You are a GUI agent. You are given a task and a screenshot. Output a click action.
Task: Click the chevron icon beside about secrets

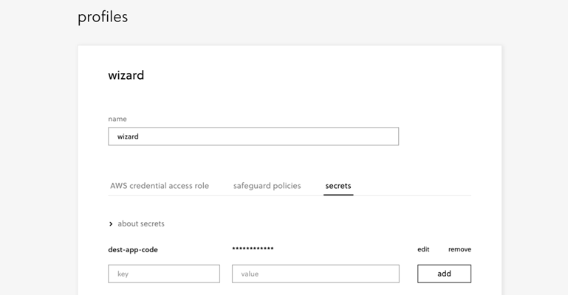[x=111, y=223]
